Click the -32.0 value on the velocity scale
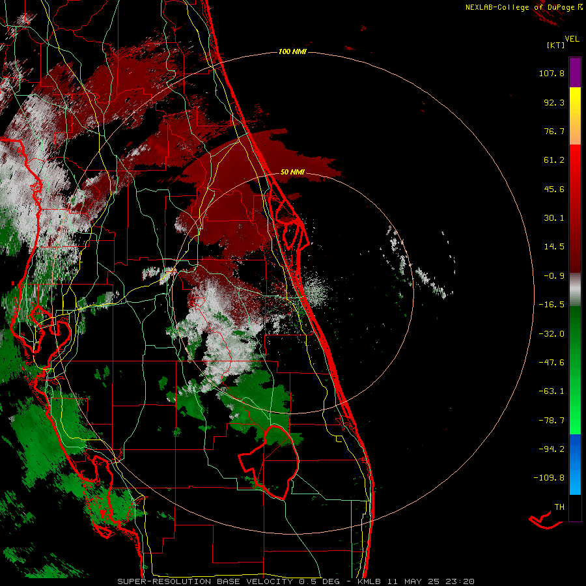Viewport: 586px width, 586px height. click(x=551, y=334)
